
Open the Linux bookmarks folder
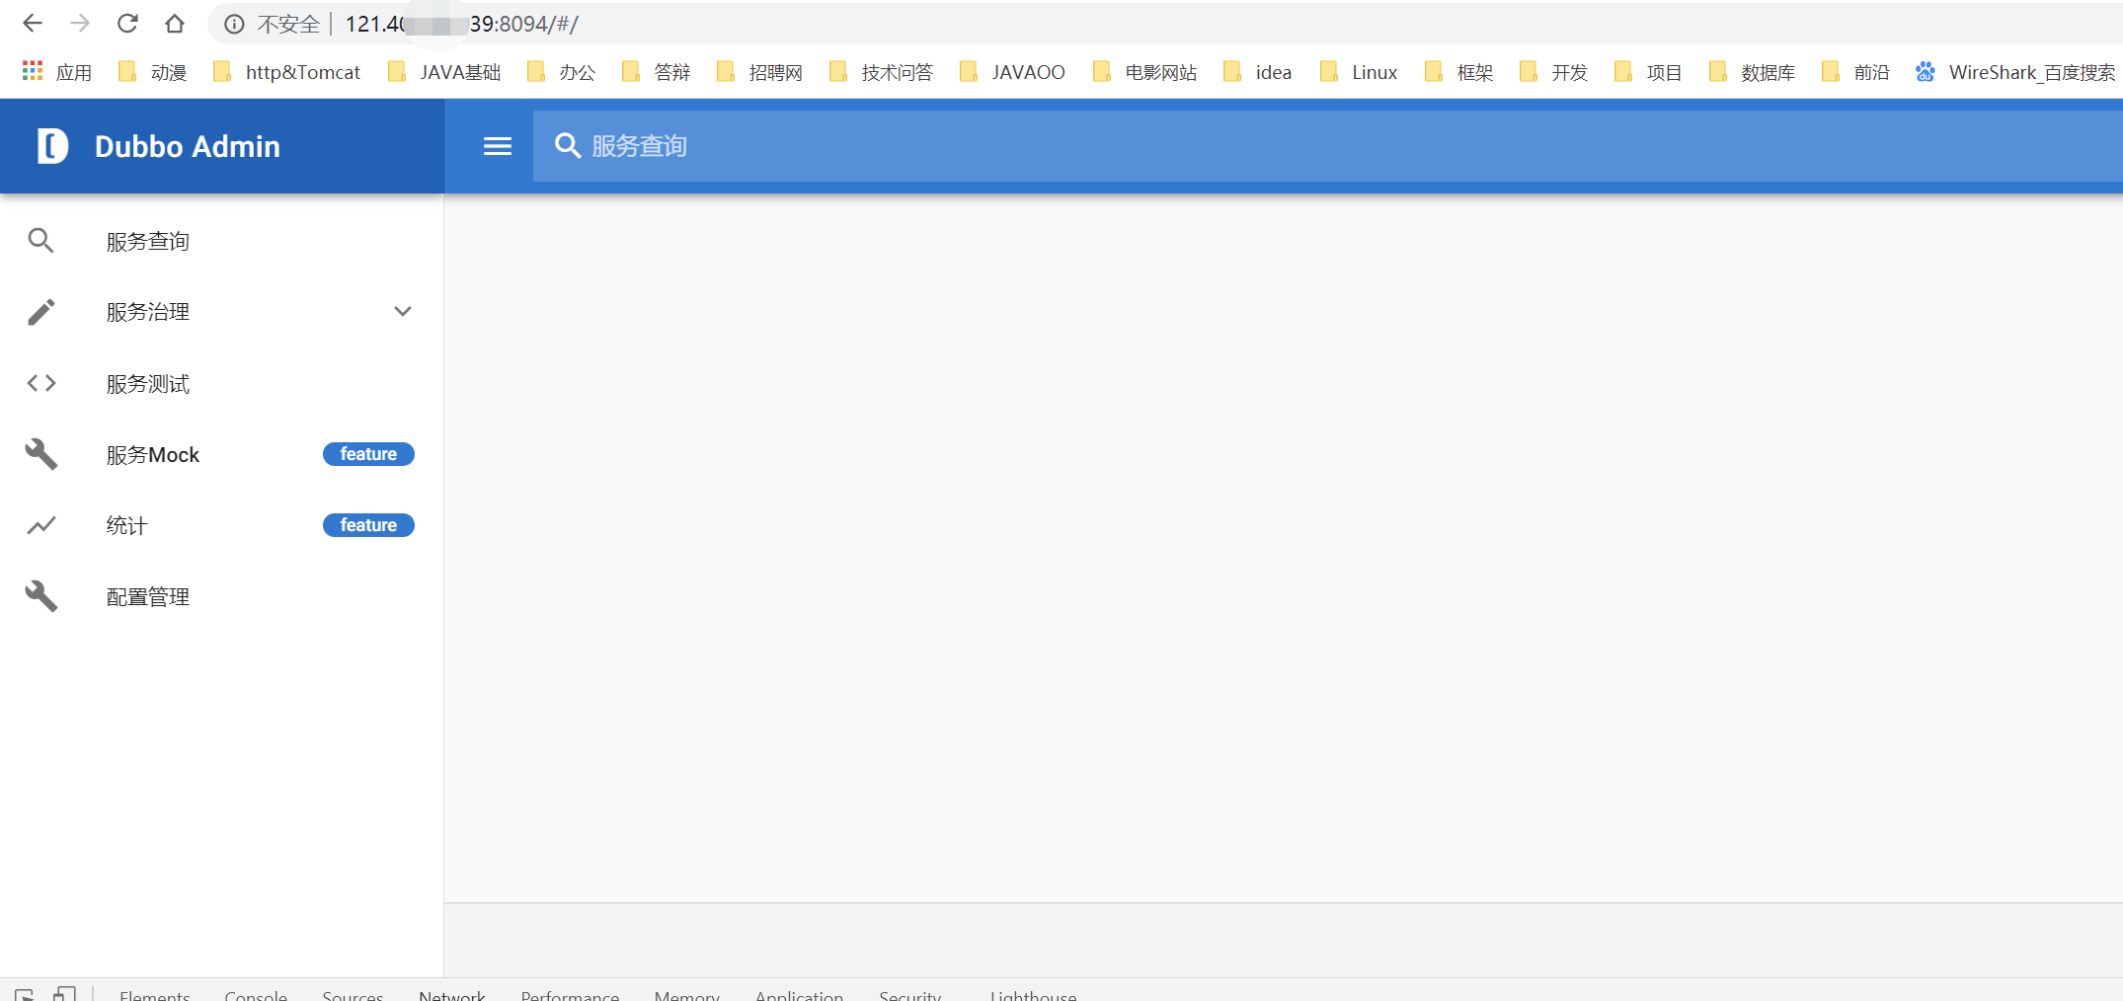coord(1360,72)
